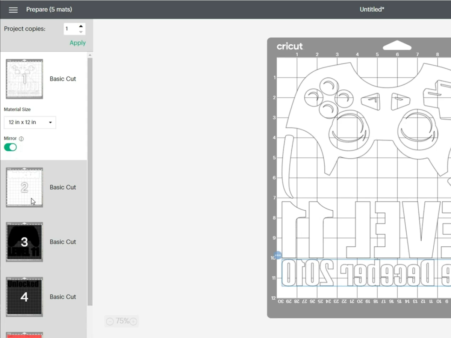Image resolution: width=451 pixels, height=338 pixels.
Task: Select mat 1 thumbnail
Action: point(24,79)
